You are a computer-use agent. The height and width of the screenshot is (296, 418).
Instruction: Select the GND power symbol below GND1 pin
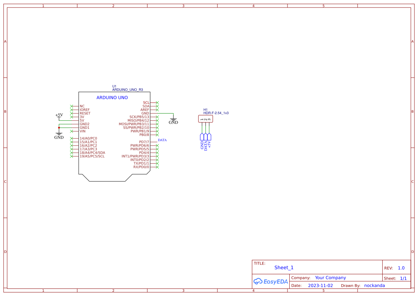click(x=59, y=134)
